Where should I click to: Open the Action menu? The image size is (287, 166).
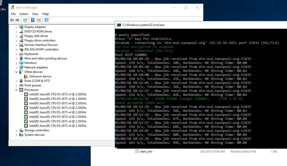point(24,14)
